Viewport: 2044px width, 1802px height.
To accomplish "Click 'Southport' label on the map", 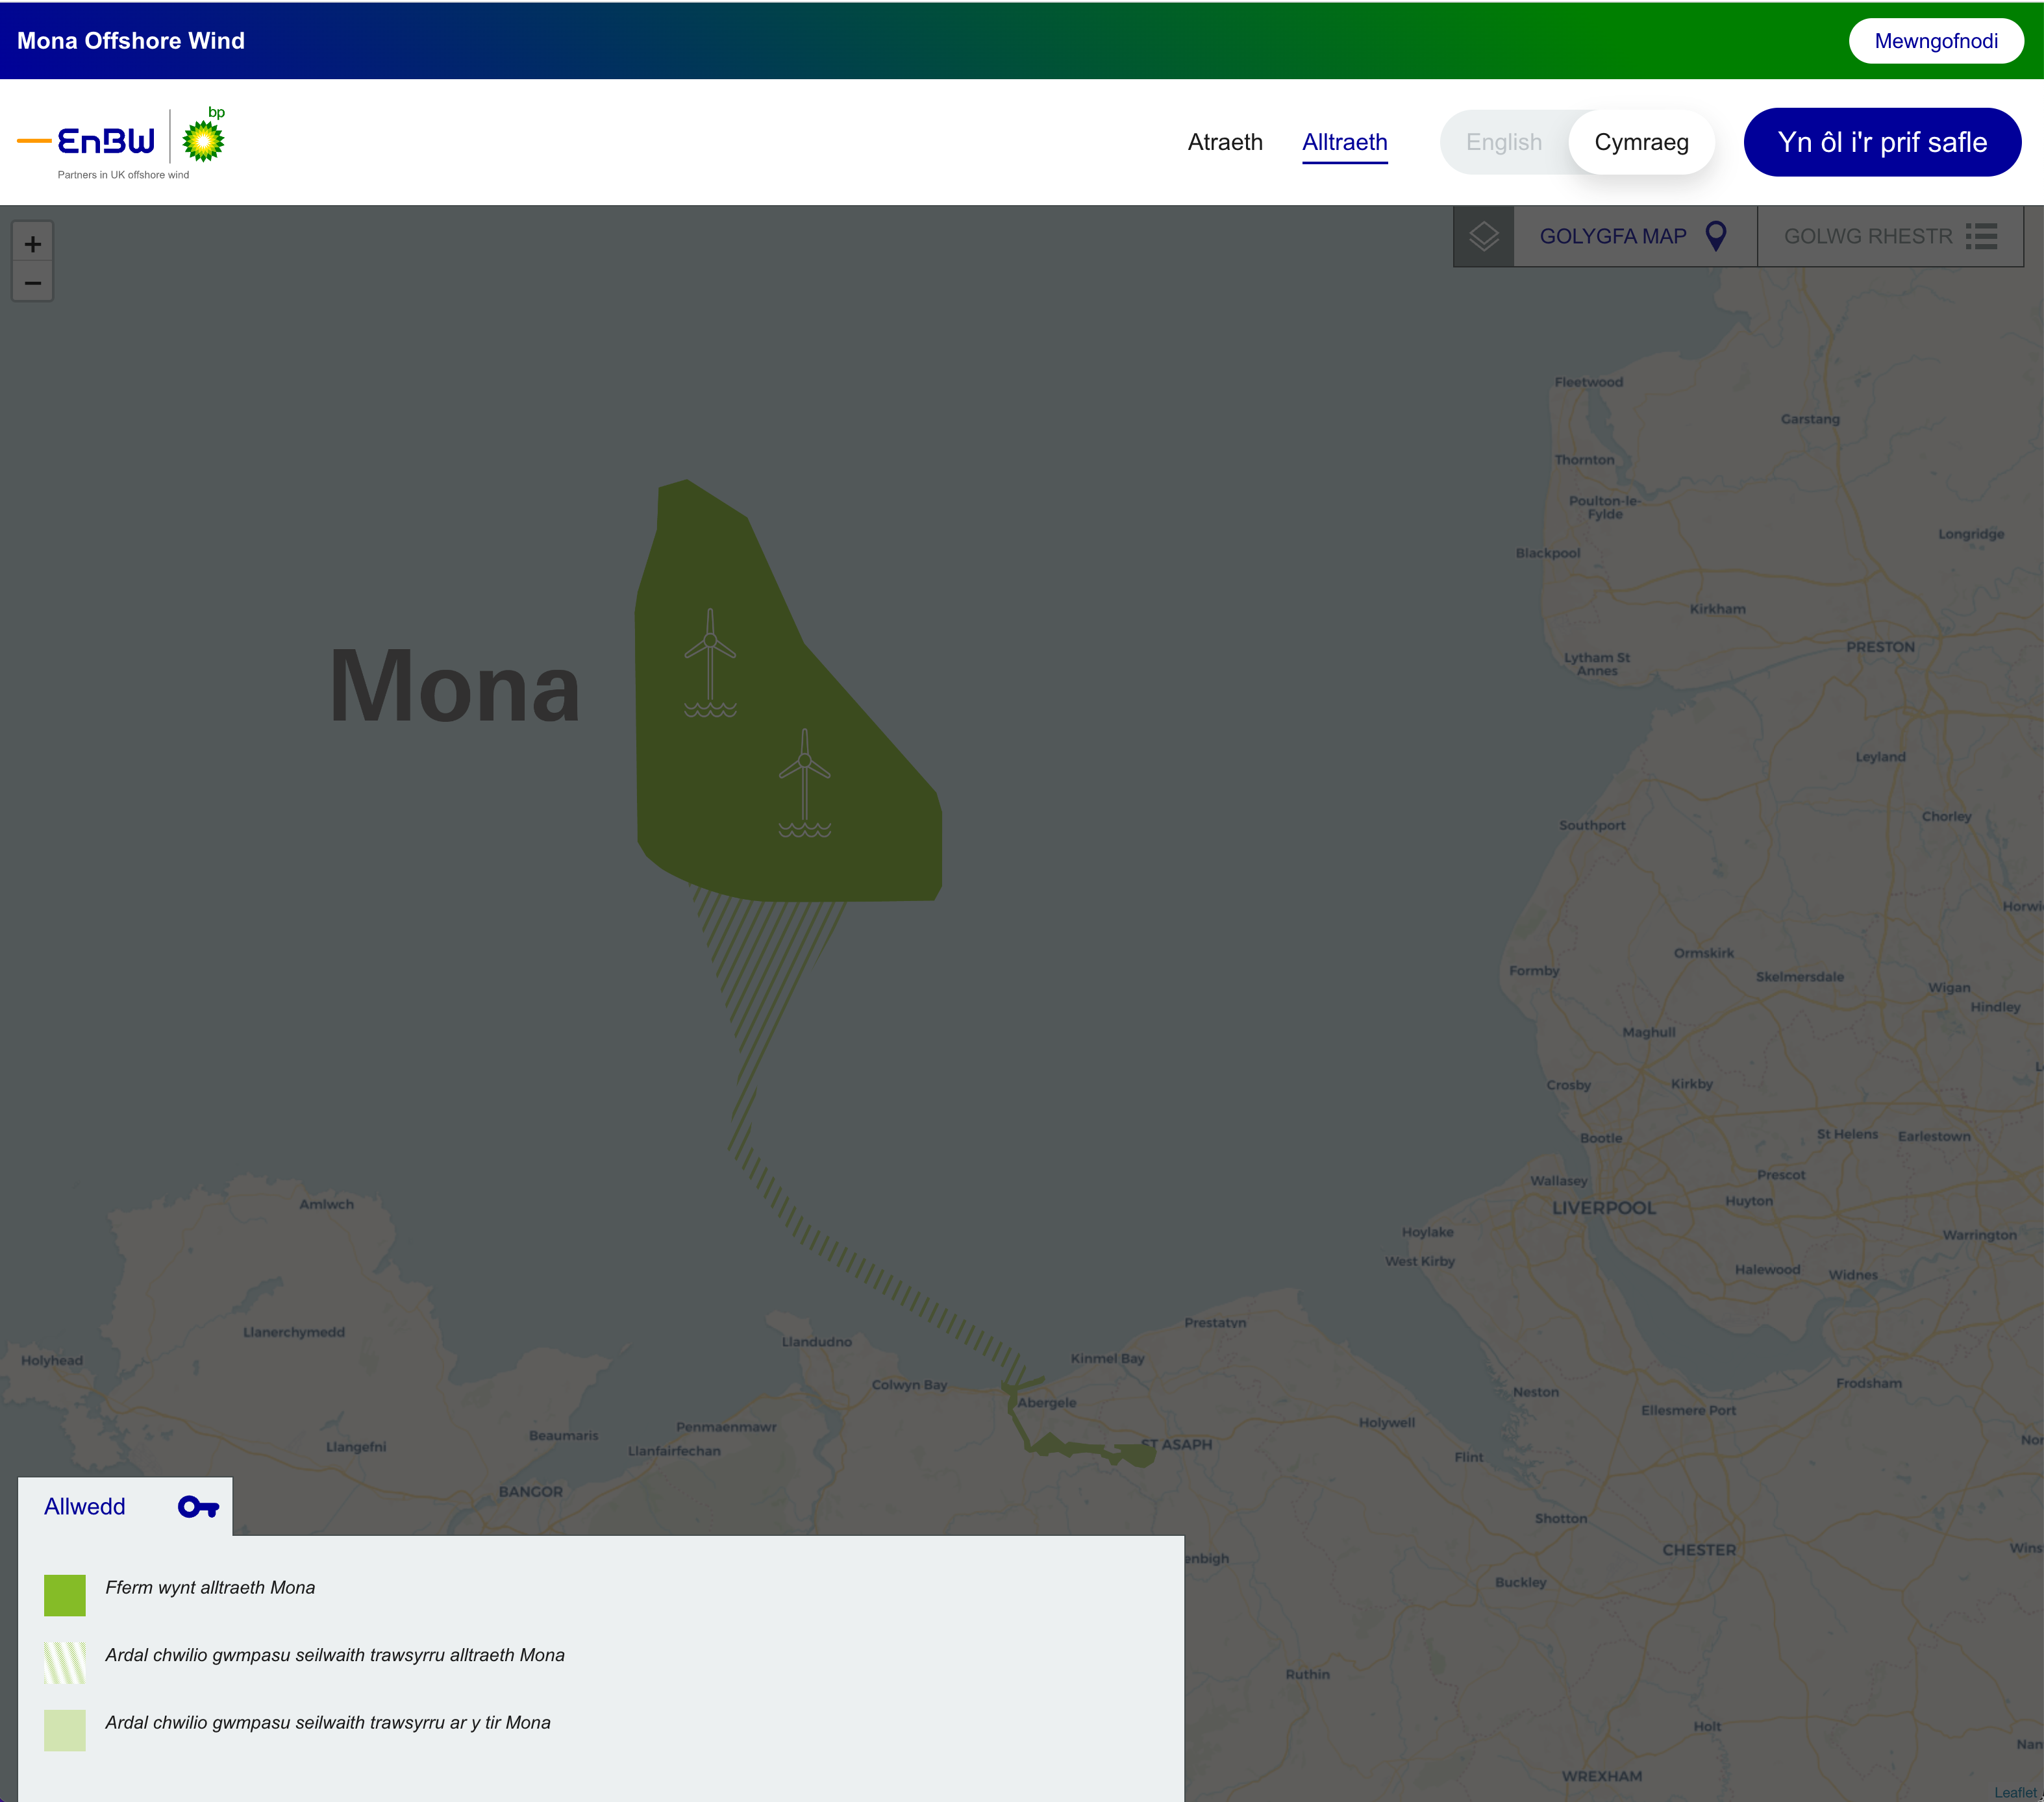I will point(1592,825).
